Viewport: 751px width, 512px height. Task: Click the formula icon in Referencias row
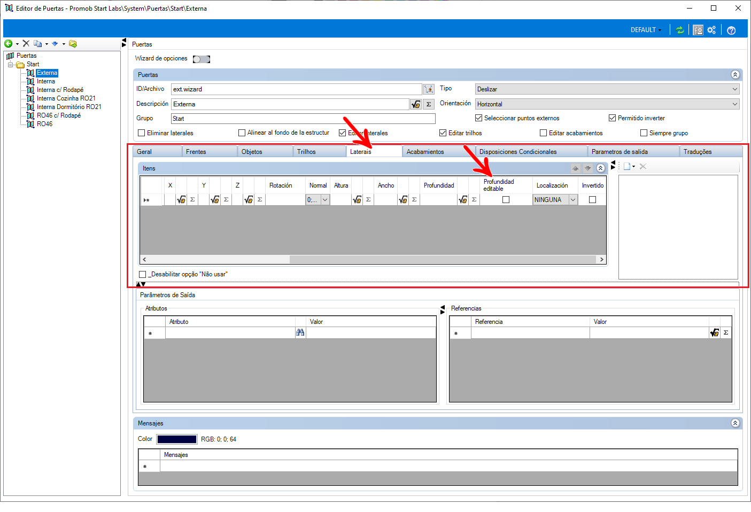[715, 332]
